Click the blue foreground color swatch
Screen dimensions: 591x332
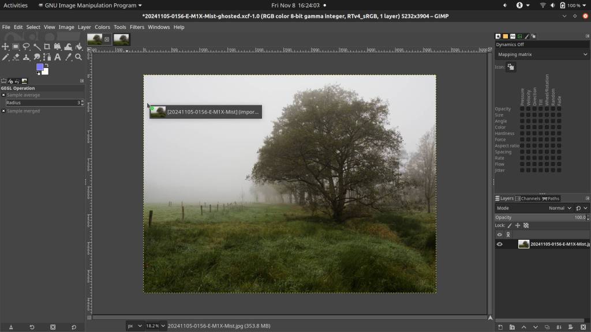[40, 67]
